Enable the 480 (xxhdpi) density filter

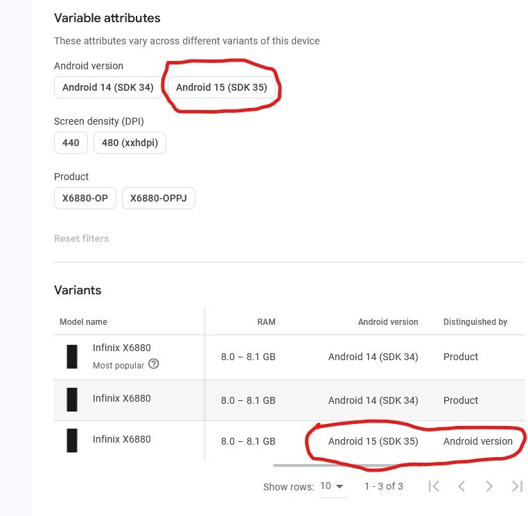click(x=130, y=143)
